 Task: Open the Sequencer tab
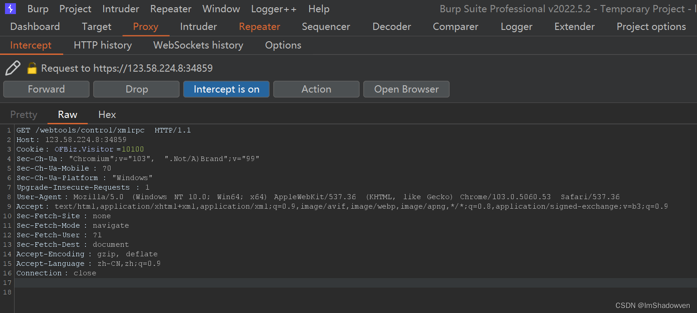(326, 27)
